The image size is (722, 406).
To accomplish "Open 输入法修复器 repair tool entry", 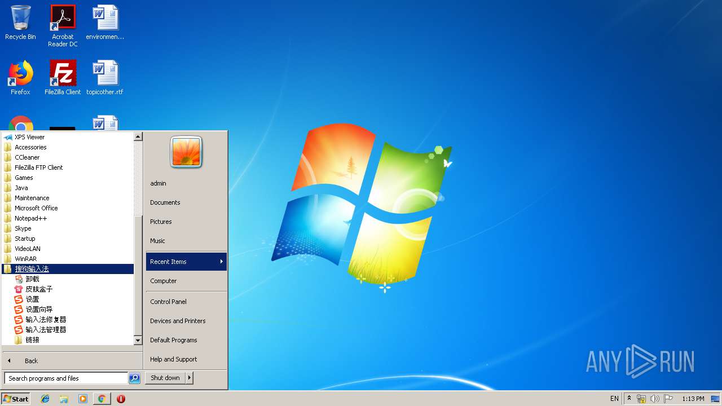I will (x=68, y=320).
